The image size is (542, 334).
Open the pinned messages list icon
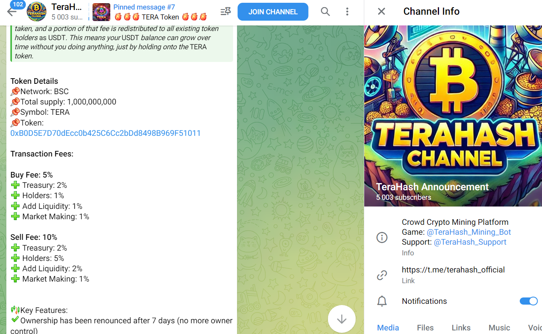coord(225,12)
